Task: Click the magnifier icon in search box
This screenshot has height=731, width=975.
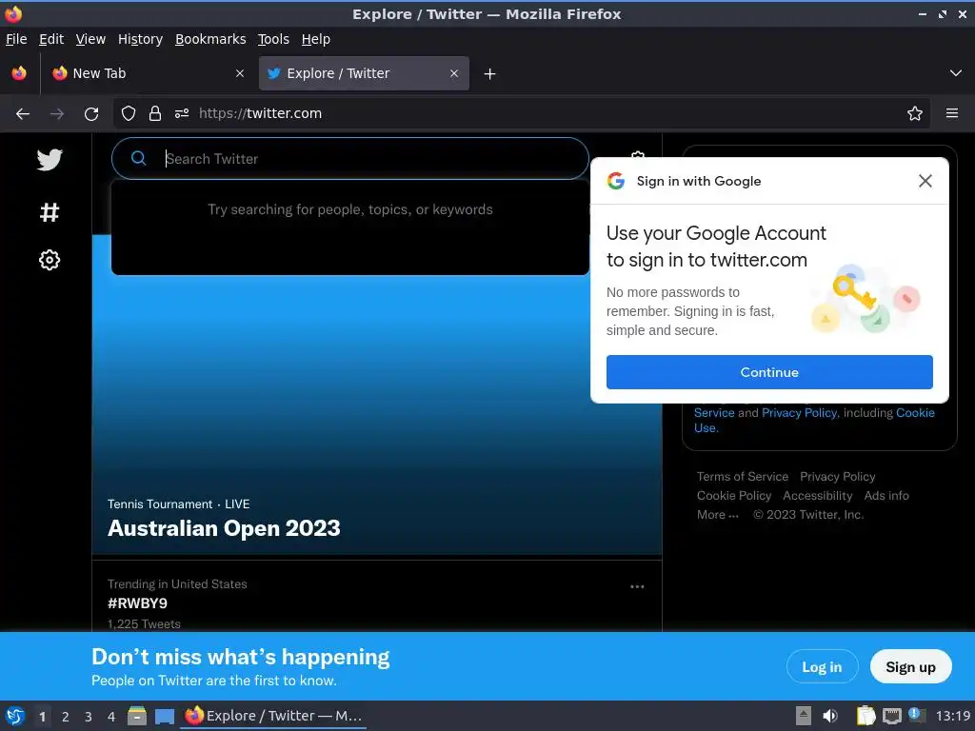Action: pos(139,159)
